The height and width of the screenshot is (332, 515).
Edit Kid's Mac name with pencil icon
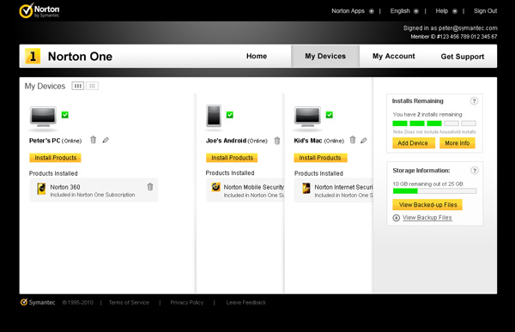(x=364, y=141)
